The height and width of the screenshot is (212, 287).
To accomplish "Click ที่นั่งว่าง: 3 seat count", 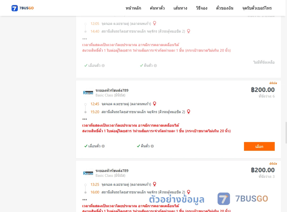I will pyautogui.click(x=267, y=176).
